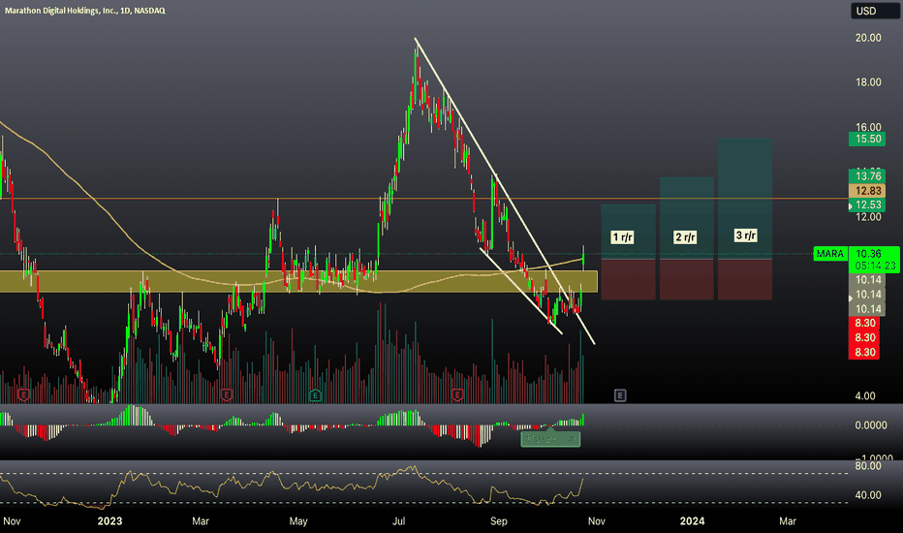Click the Sep time axis label
Viewport: 903px width, 533px height.
499,521
